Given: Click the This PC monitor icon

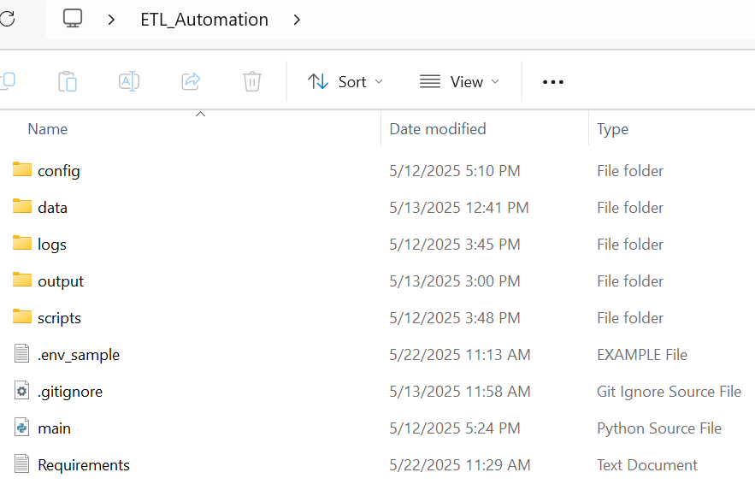Looking at the screenshot, I should [73, 19].
